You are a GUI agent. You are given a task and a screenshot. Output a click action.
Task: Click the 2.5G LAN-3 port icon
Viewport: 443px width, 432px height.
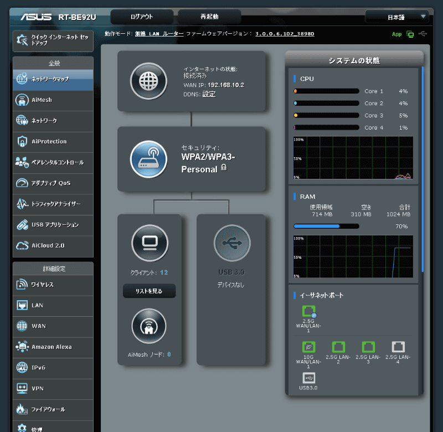tap(368, 347)
